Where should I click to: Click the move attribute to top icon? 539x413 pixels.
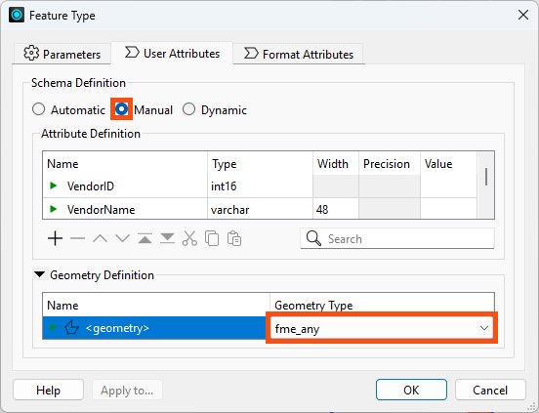coord(145,238)
